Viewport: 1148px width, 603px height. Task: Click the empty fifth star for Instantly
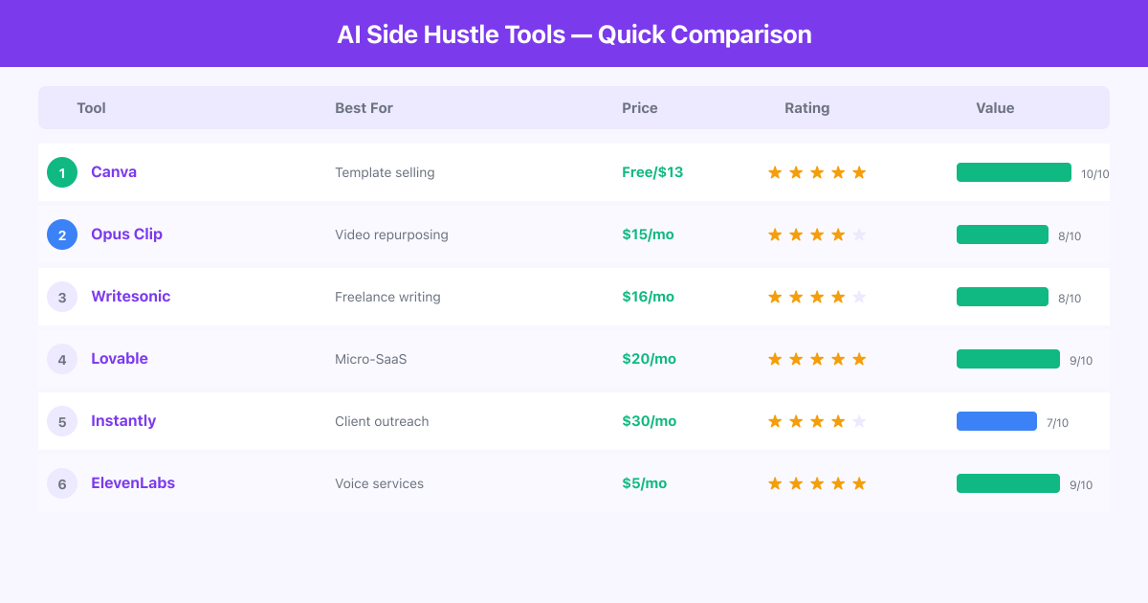click(859, 421)
